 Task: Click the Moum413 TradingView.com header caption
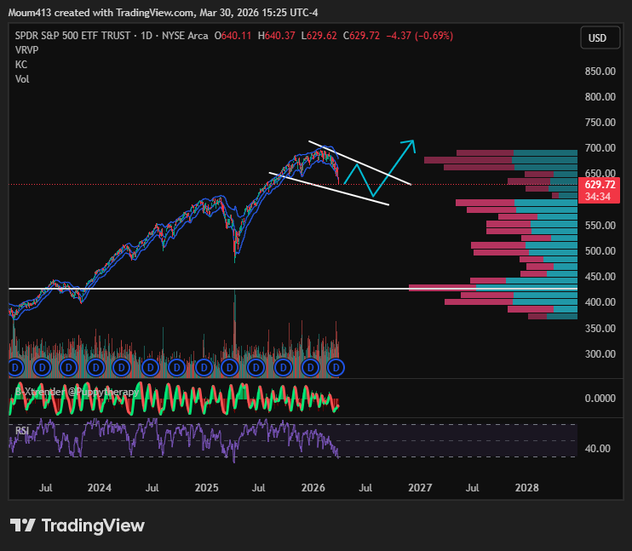click(163, 13)
